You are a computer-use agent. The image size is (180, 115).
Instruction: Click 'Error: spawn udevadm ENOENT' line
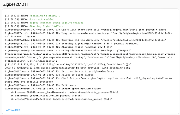(x=53, y=89)
